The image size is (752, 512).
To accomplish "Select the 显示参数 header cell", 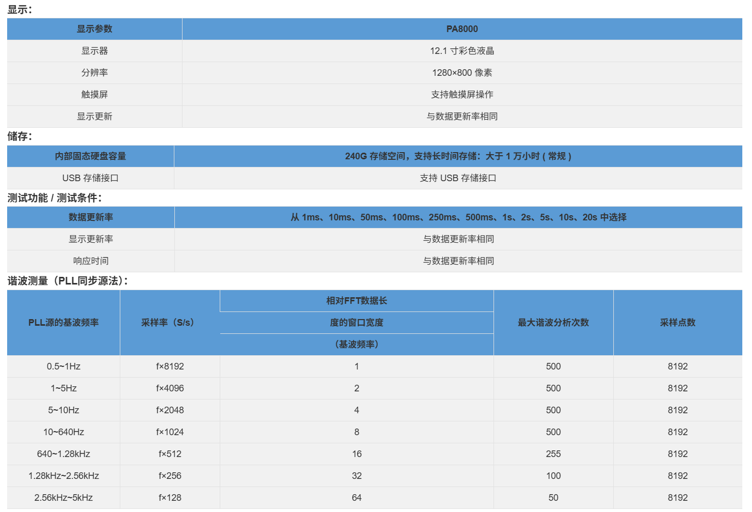I will [94, 29].
